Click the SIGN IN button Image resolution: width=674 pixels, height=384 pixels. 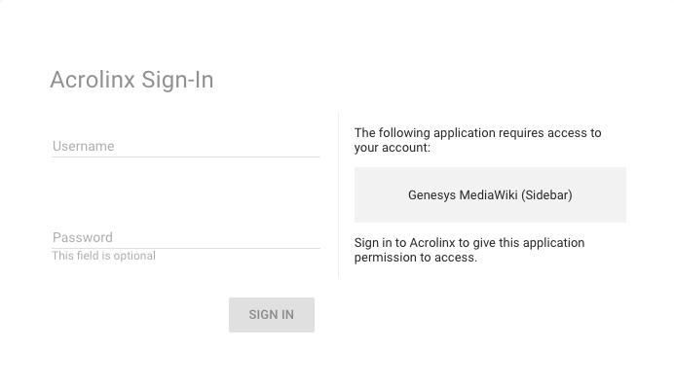[272, 315]
